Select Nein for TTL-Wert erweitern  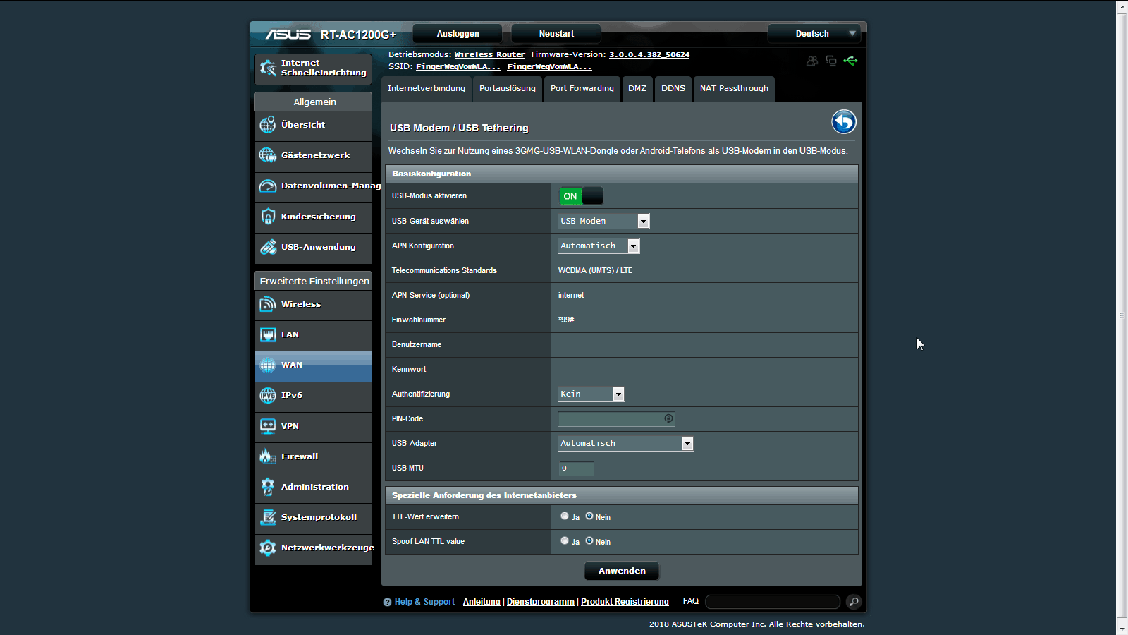(589, 516)
